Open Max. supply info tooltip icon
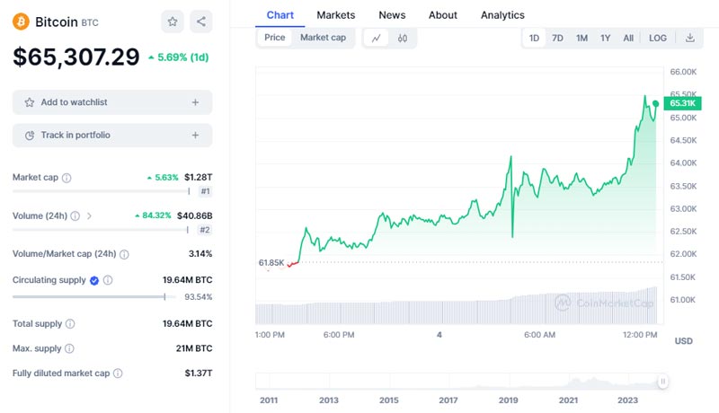The height and width of the screenshot is (413, 719). (x=69, y=348)
